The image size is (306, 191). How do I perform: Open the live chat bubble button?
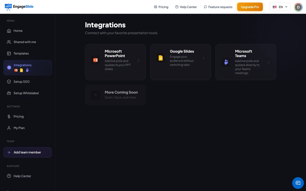[x=298, y=183]
